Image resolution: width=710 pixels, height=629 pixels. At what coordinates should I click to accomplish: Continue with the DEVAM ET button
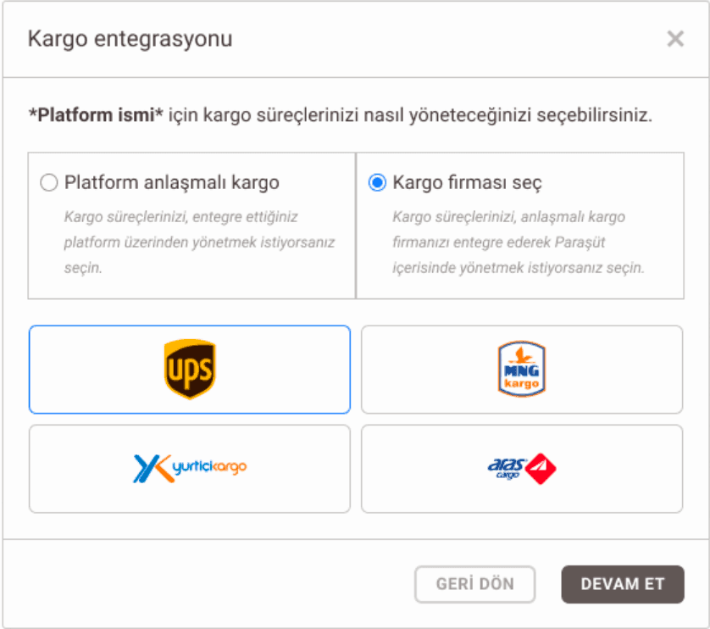(x=623, y=584)
